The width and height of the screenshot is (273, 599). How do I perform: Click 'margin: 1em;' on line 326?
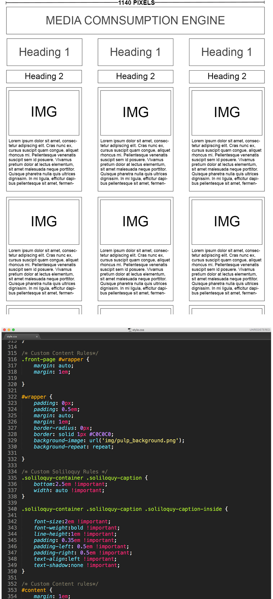click(x=52, y=422)
